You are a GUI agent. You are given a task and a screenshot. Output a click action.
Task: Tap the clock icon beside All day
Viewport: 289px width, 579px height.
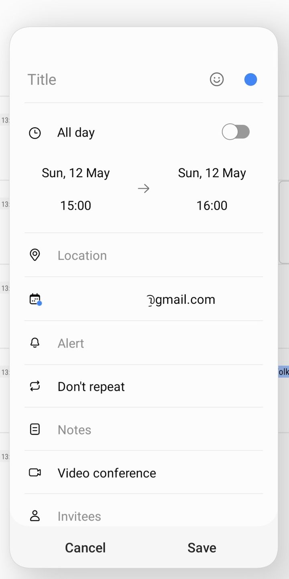pos(35,133)
